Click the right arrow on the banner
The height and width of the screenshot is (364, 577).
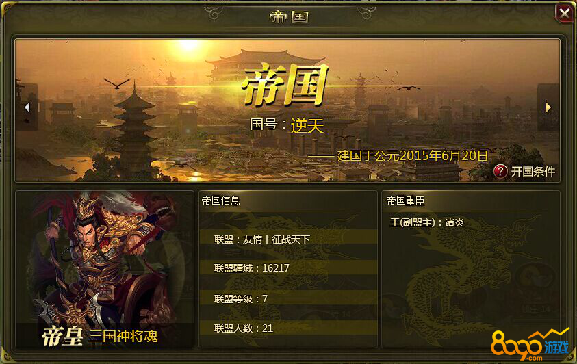click(x=548, y=107)
